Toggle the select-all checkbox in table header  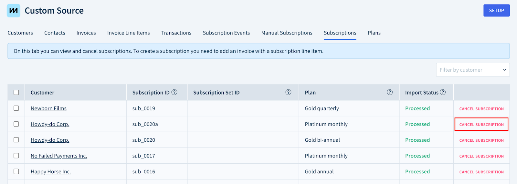[x=16, y=92]
